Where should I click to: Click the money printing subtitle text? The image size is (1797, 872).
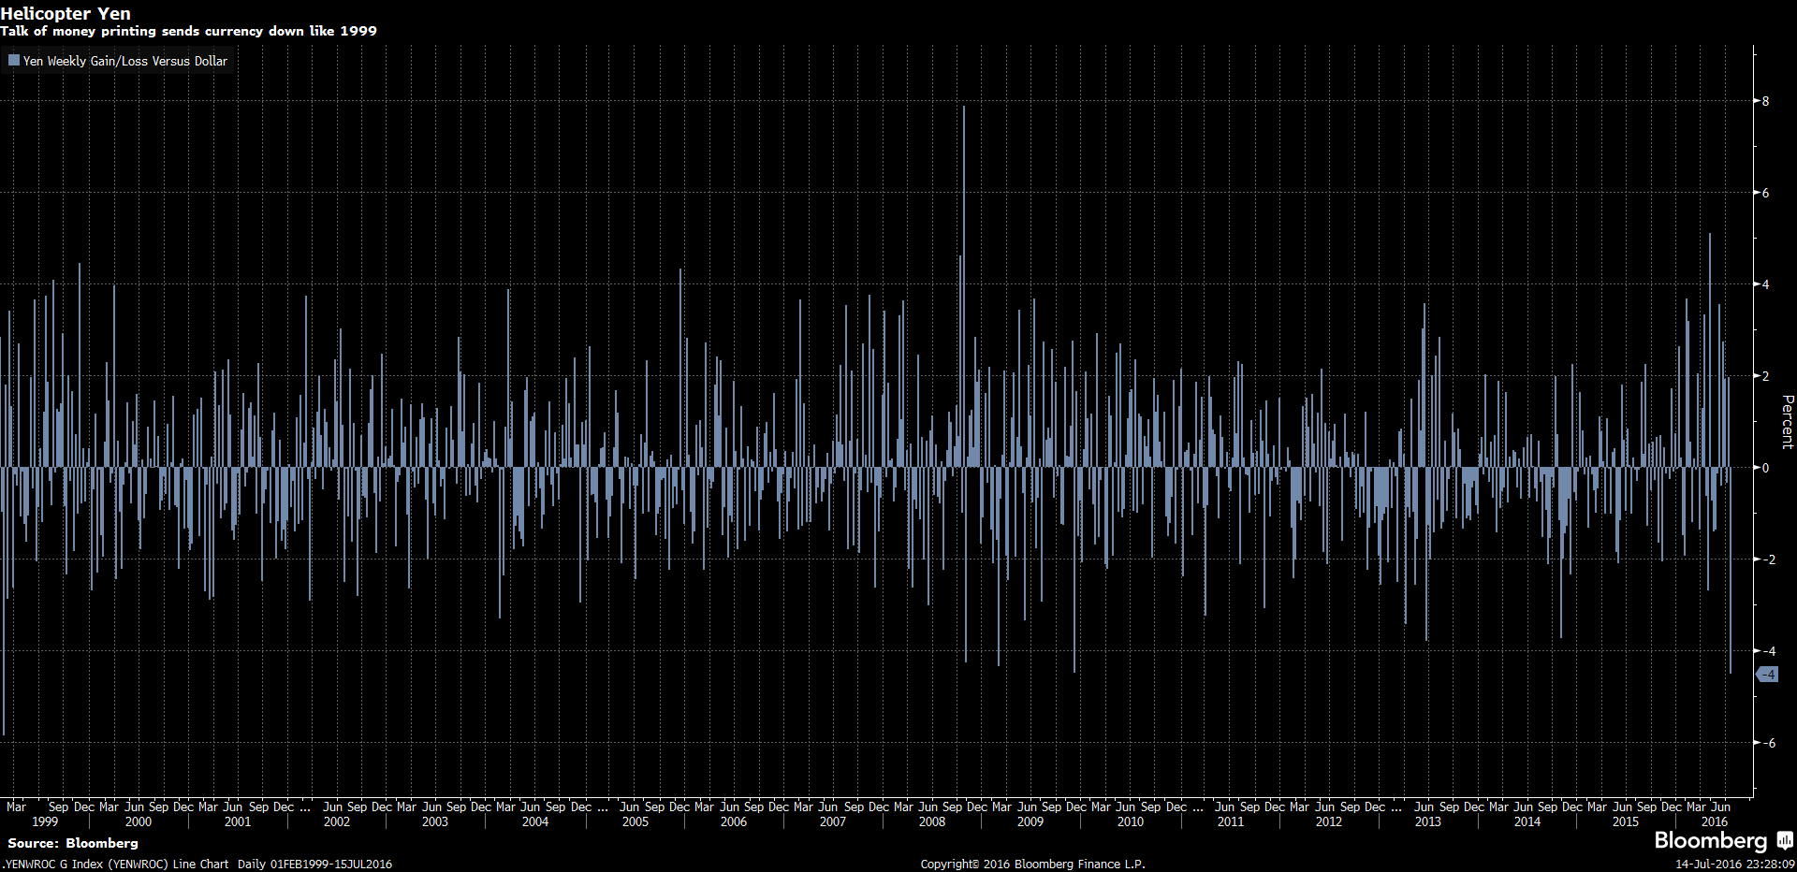[x=188, y=31]
